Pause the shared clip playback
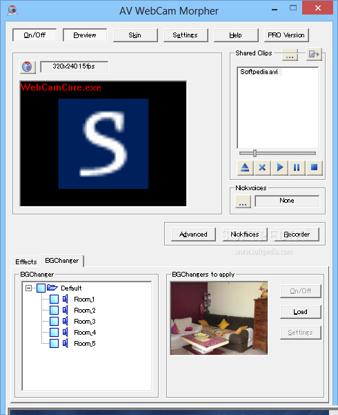338x415 pixels. click(297, 167)
